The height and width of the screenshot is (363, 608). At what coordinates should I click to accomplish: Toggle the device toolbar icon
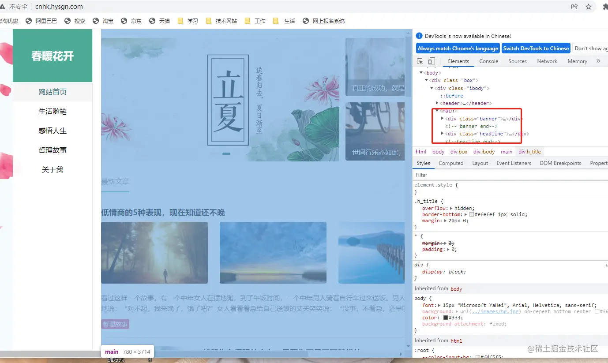pyautogui.click(x=432, y=61)
